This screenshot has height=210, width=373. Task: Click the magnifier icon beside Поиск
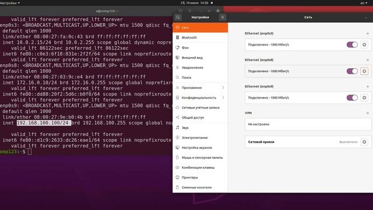(177, 78)
